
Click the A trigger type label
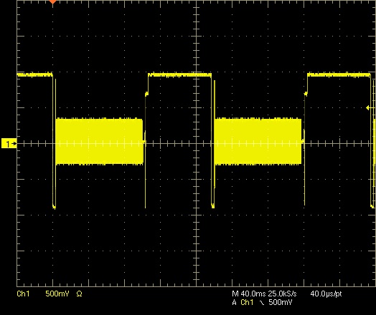[x=234, y=303]
